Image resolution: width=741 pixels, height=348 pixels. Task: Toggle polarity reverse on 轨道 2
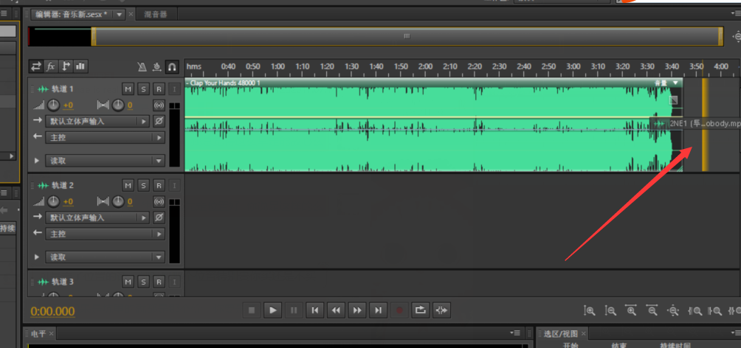[159, 217]
